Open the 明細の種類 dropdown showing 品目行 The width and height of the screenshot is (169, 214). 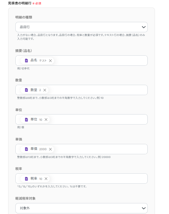81,27
